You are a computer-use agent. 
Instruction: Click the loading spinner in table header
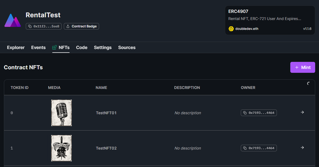(x=309, y=84)
